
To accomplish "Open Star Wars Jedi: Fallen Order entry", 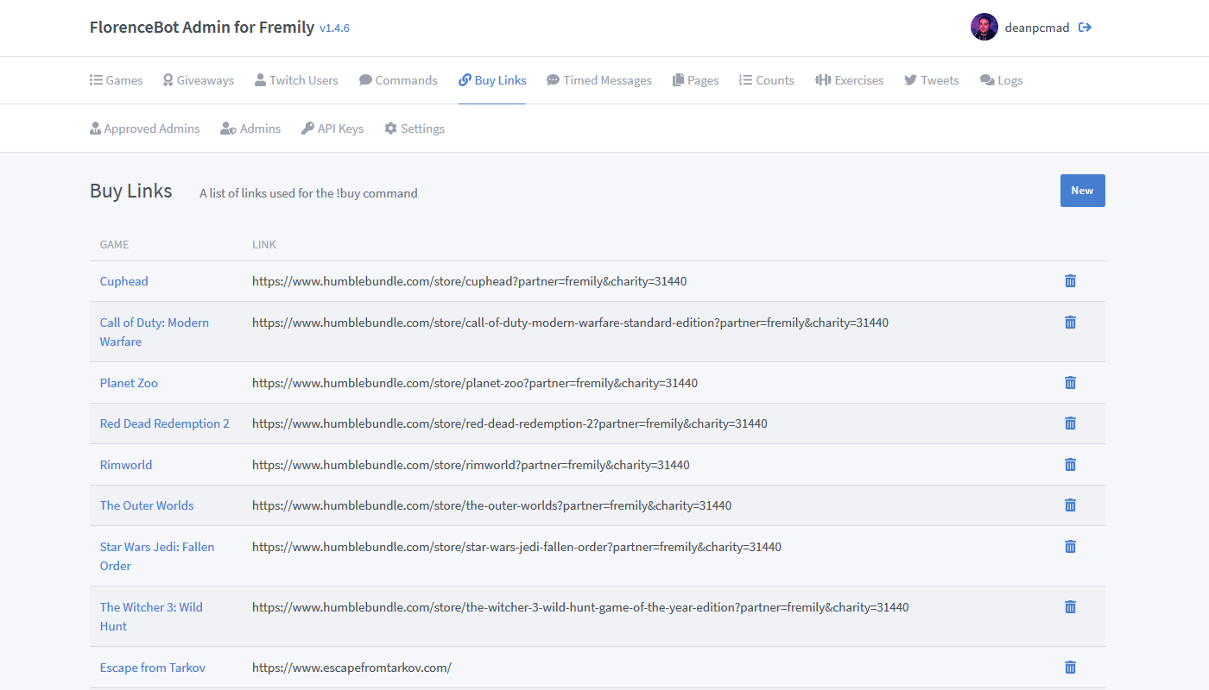I will click(x=157, y=556).
